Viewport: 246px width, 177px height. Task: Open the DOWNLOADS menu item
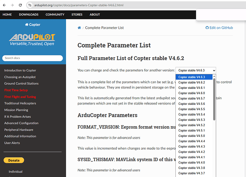click(29, 15)
